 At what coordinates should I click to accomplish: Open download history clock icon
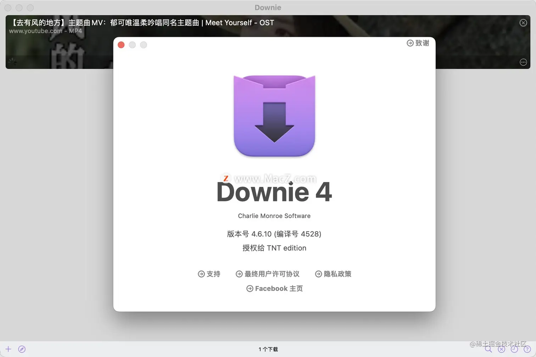514,349
